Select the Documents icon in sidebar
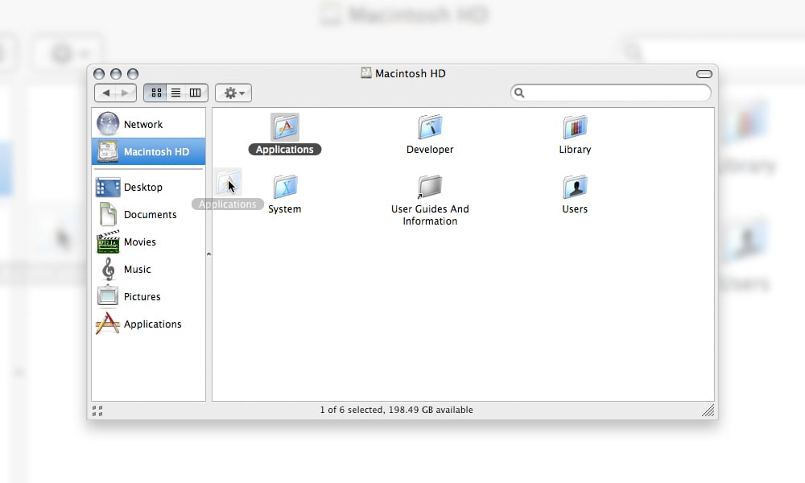Screen dimensions: 805x483 (108, 214)
